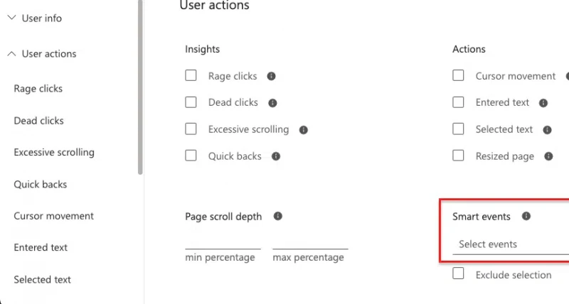This screenshot has height=304, width=569.
Task: Click the Quick backs info icon
Action: click(x=276, y=156)
